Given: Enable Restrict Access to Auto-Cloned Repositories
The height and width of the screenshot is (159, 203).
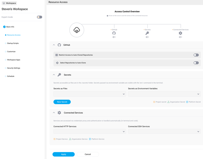Looking at the screenshot, I should [x=196, y=55].
